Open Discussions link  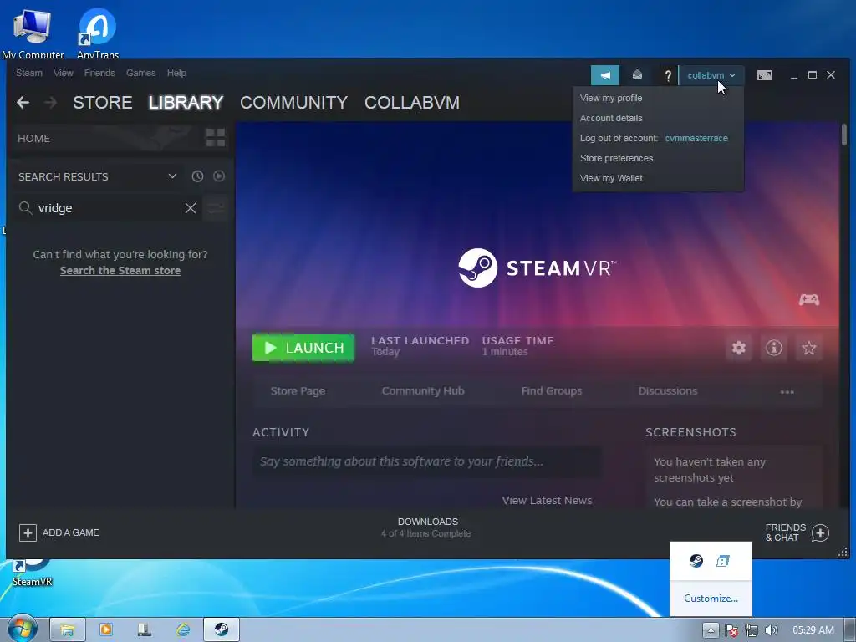point(668,391)
